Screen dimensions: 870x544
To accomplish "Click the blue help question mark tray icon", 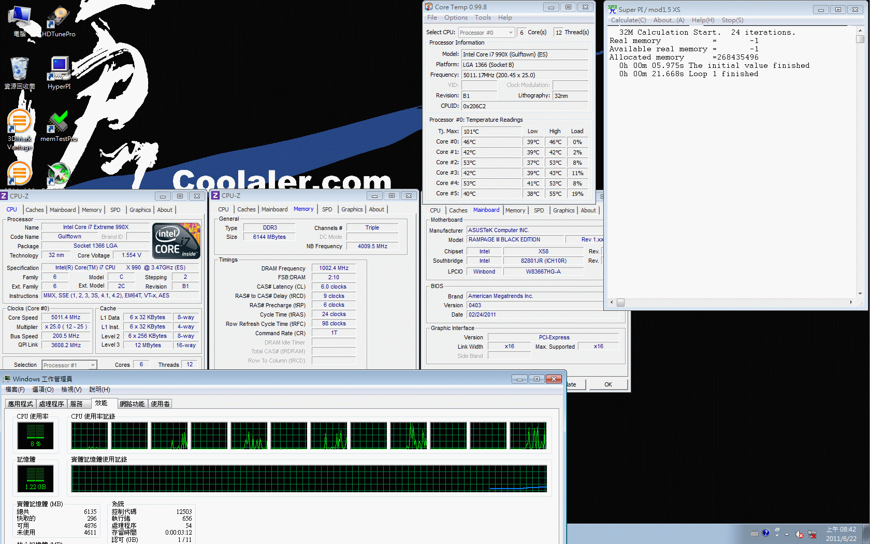I will 766,532.
